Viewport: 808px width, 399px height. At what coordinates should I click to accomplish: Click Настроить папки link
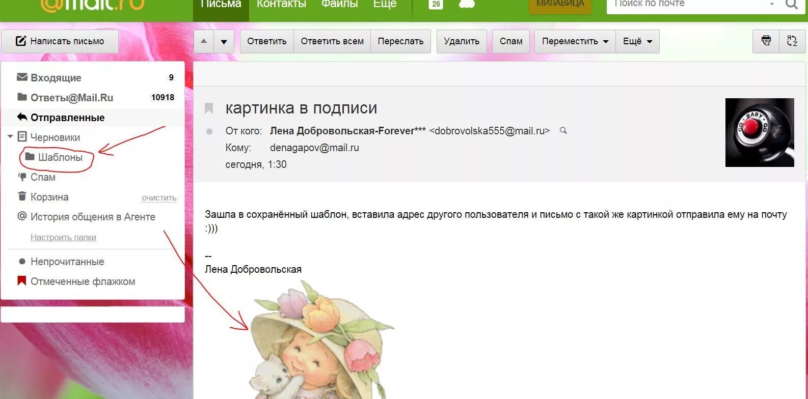(x=63, y=237)
